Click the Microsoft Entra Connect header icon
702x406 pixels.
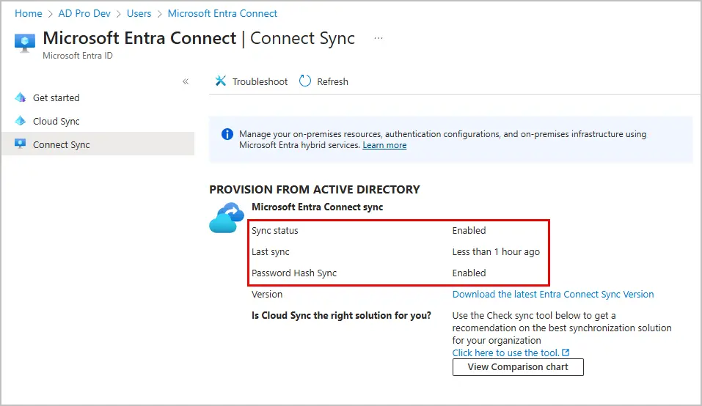click(x=25, y=43)
